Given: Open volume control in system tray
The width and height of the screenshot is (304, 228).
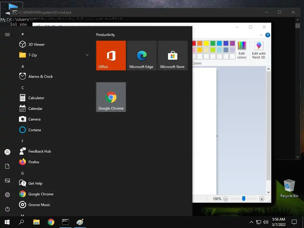Looking at the screenshot, I should (265, 222).
